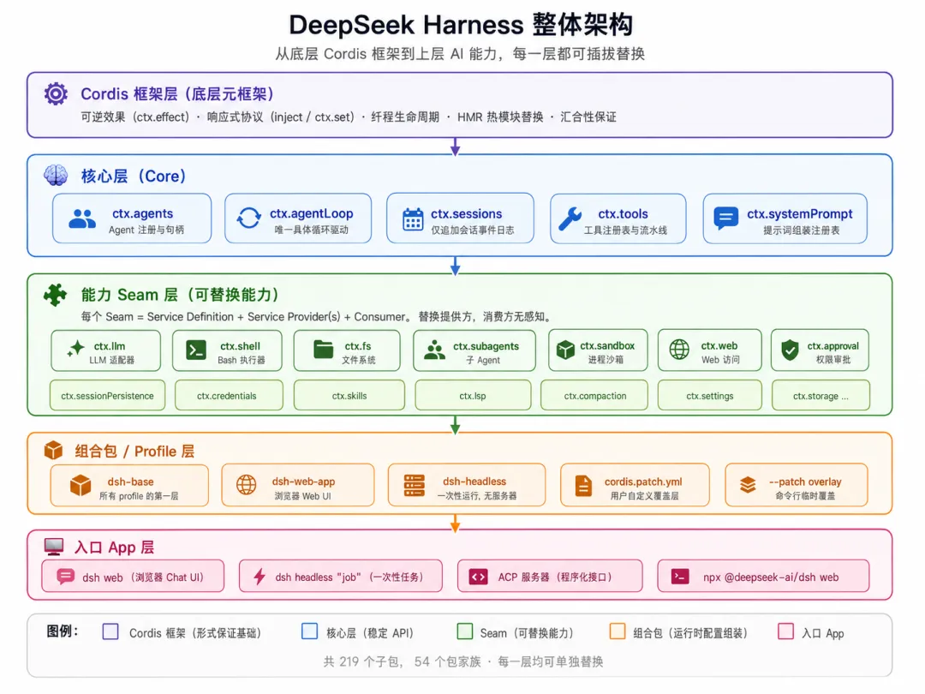
Task: Click the Cordis 框架层（底层元框架）heading
Action: (178, 94)
